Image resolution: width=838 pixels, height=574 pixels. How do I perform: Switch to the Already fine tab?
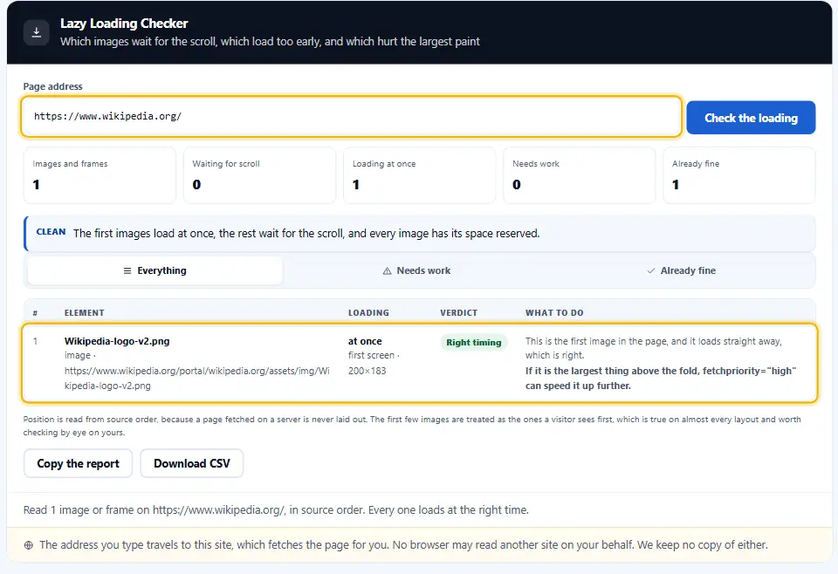click(x=681, y=270)
